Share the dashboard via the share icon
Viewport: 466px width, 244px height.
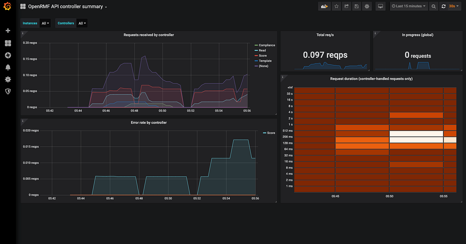tap(346, 6)
